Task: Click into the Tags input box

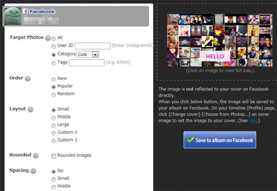Action: coord(86,63)
